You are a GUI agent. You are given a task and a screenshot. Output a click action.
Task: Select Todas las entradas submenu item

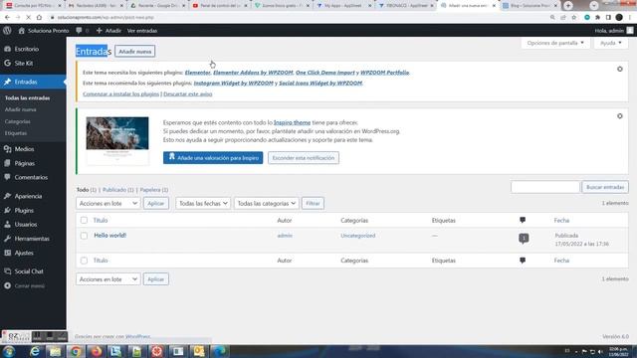click(27, 97)
